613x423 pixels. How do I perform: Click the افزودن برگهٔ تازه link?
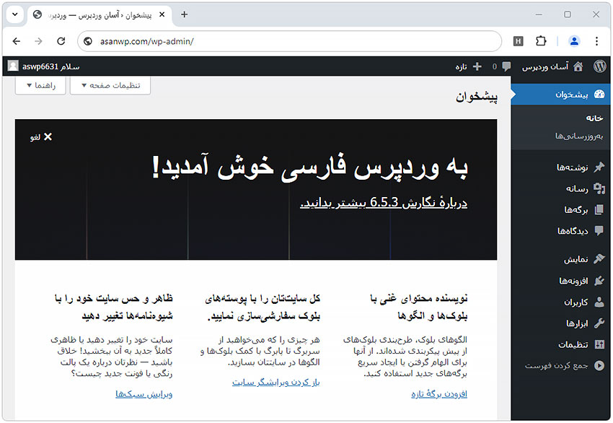pos(439,393)
